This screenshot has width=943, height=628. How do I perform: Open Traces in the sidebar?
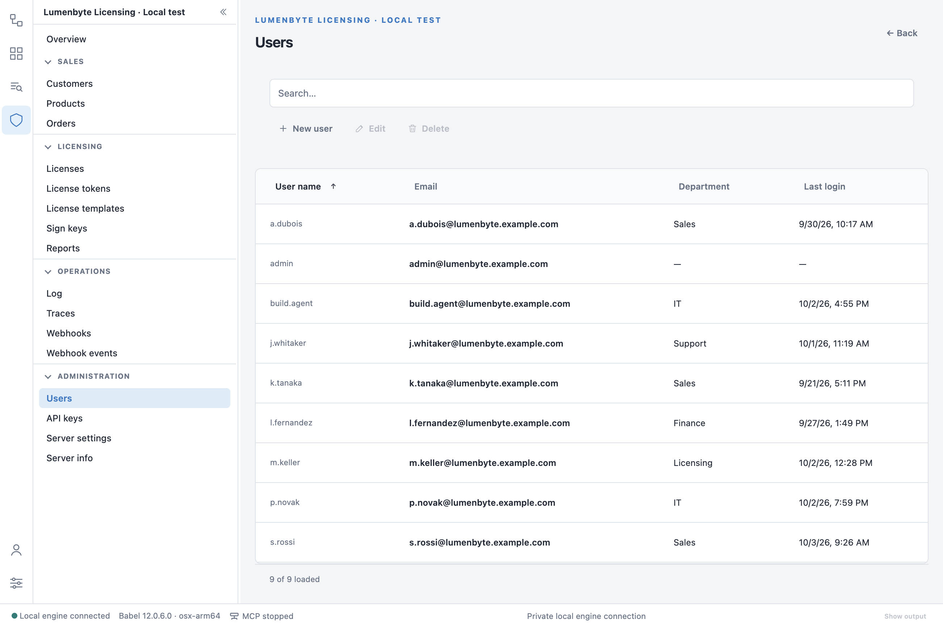(x=60, y=313)
